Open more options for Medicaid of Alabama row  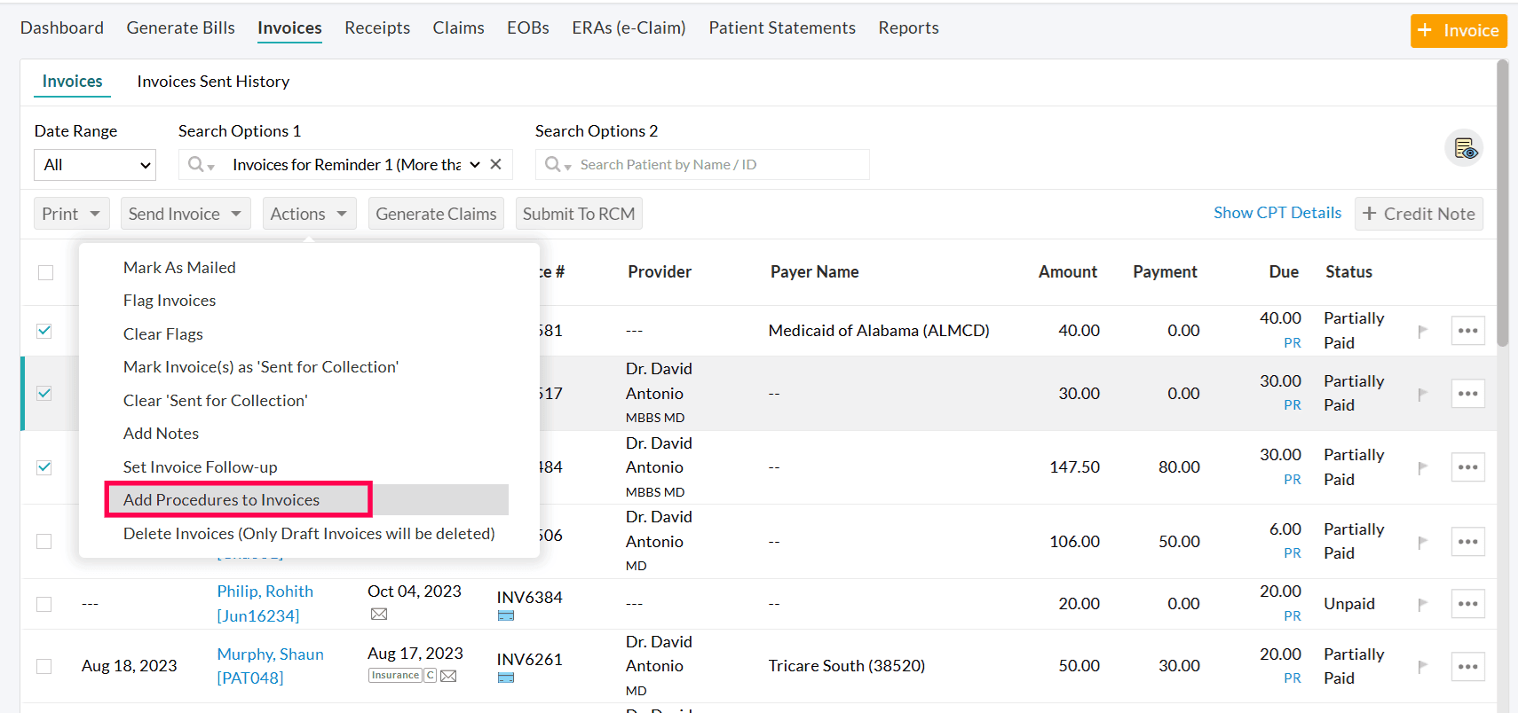1467,331
